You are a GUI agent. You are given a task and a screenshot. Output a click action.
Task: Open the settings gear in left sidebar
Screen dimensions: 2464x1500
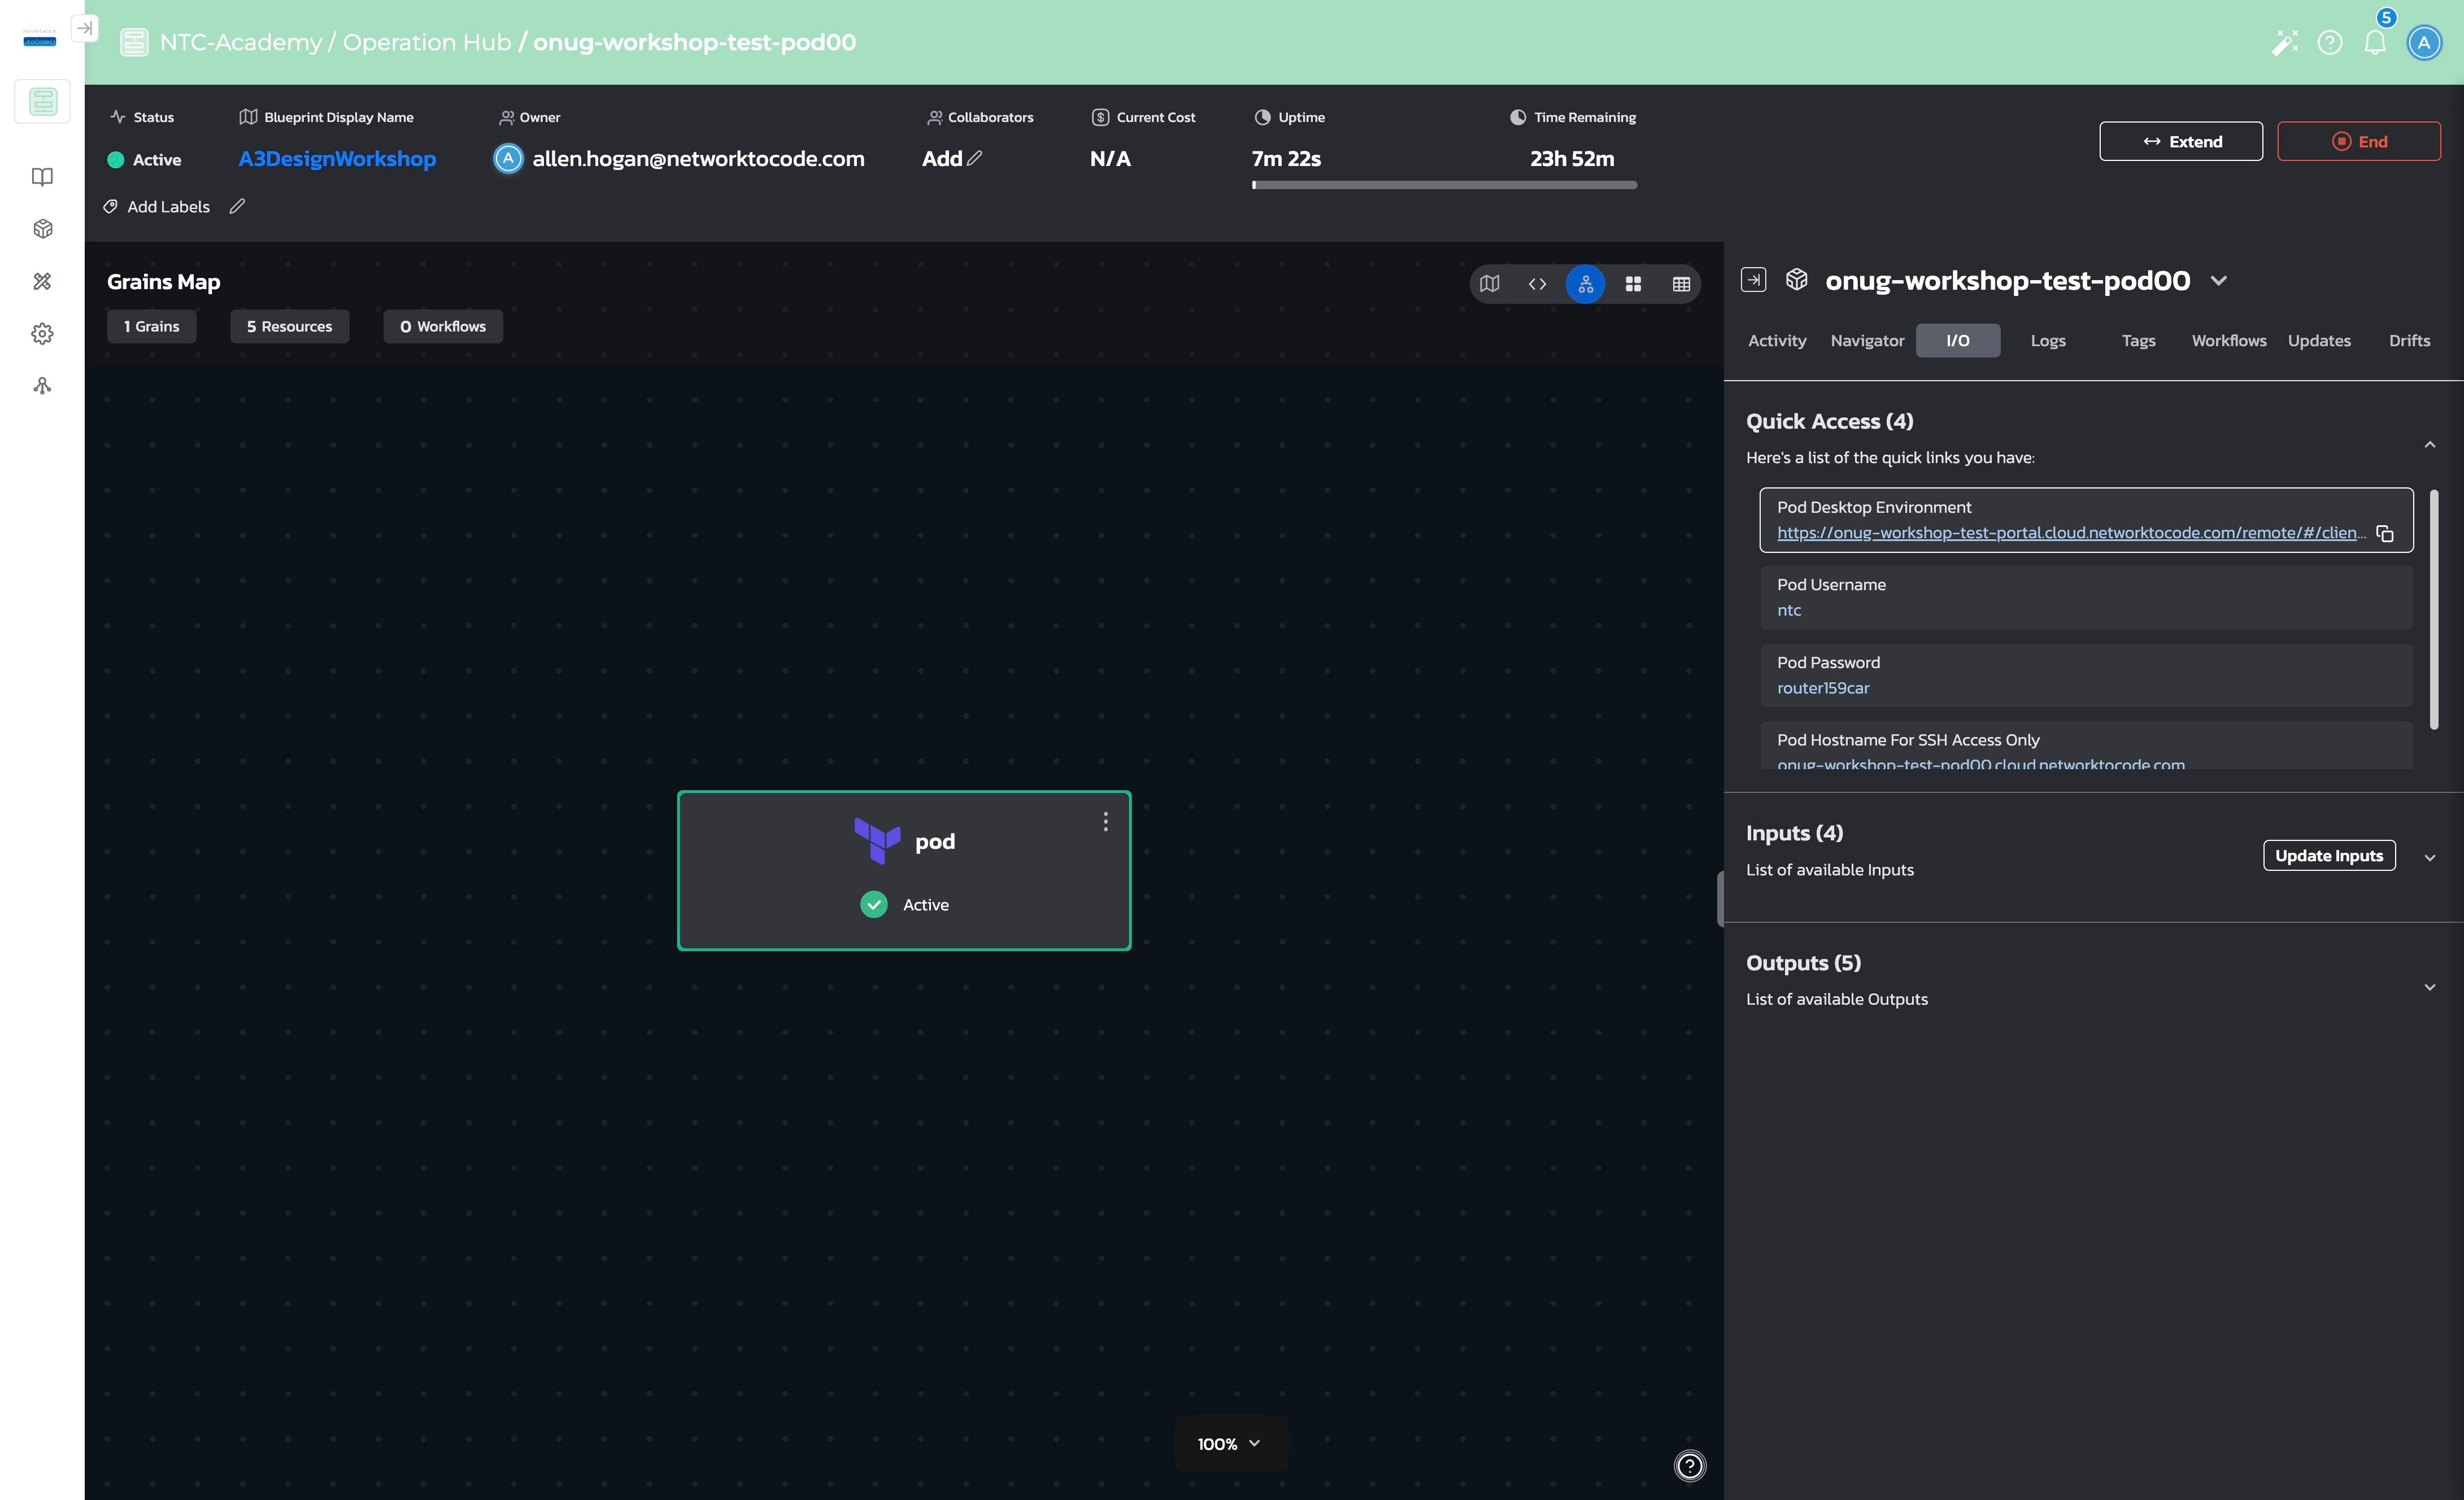[42, 333]
